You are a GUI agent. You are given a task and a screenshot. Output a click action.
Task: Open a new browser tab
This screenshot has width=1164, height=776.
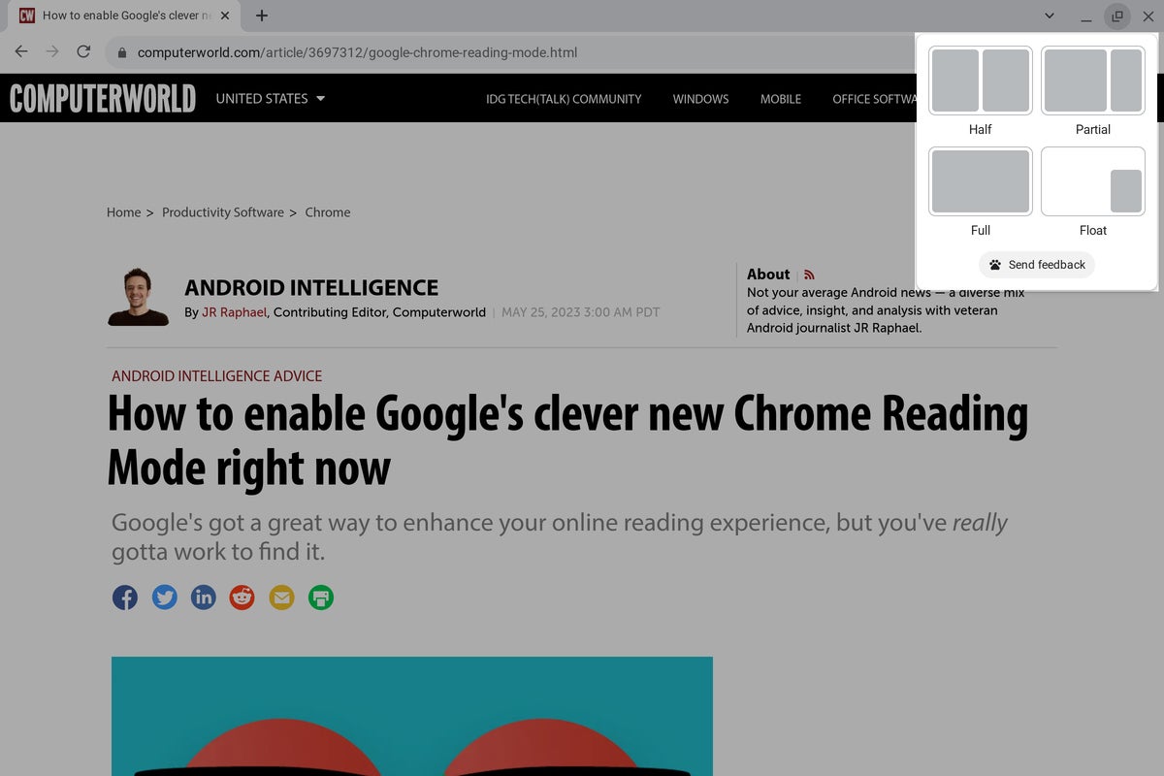coord(262,16)
